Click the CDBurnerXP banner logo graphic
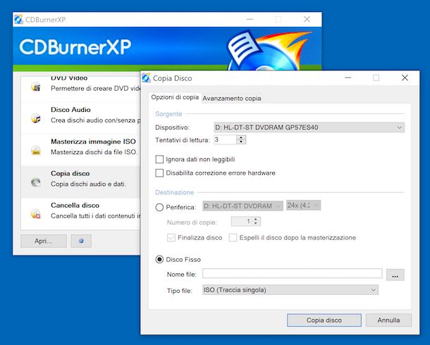This screenshot has width=430, height=345. click(270, 49)
